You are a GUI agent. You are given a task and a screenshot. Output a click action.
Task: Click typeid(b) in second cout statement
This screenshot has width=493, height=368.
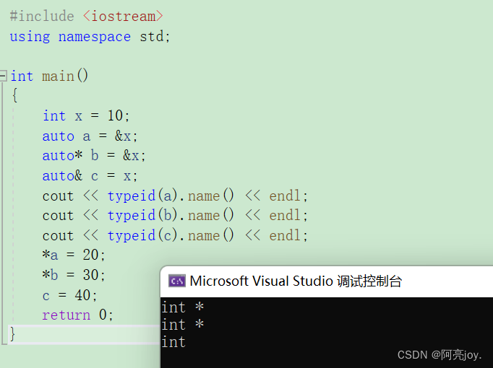[x=142, y=216]
